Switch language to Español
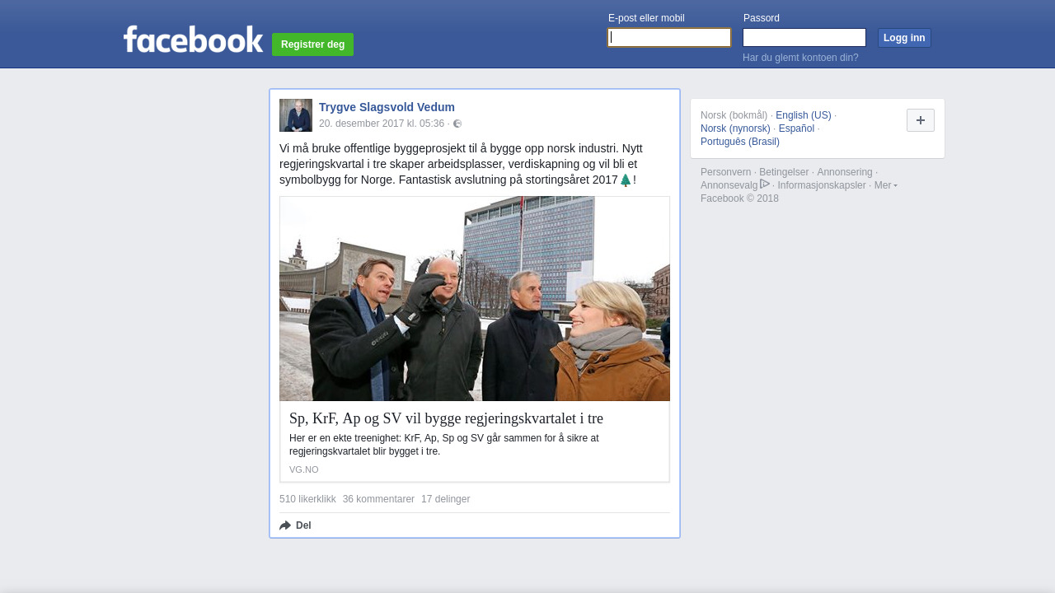The width and height of the screenshot is (1055, 593). [x=796, y=128]
